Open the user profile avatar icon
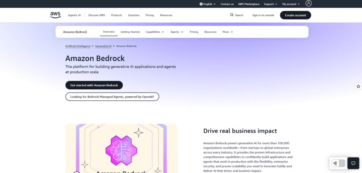This screenshot has width=362, height=173. pyautogui.click(x=308, y=3)
